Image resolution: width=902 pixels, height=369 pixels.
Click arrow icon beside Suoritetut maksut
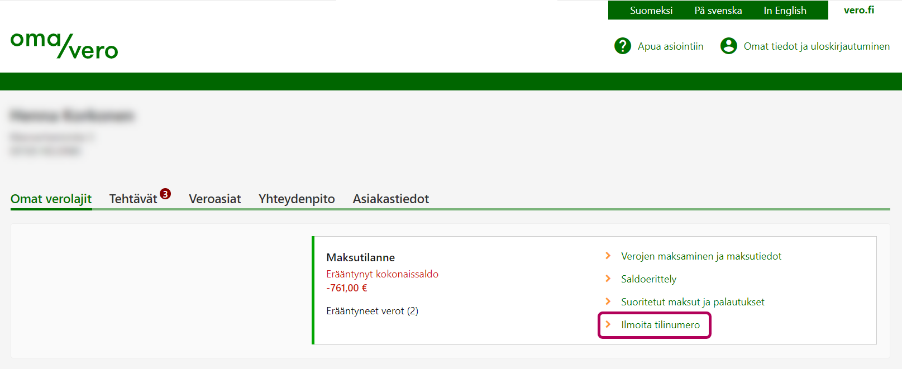coord(608,301)
